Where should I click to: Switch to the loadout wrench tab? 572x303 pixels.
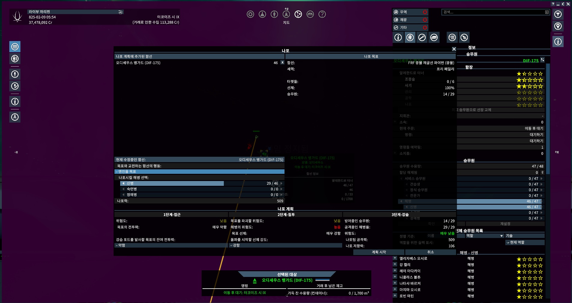[x=422, y=37]
